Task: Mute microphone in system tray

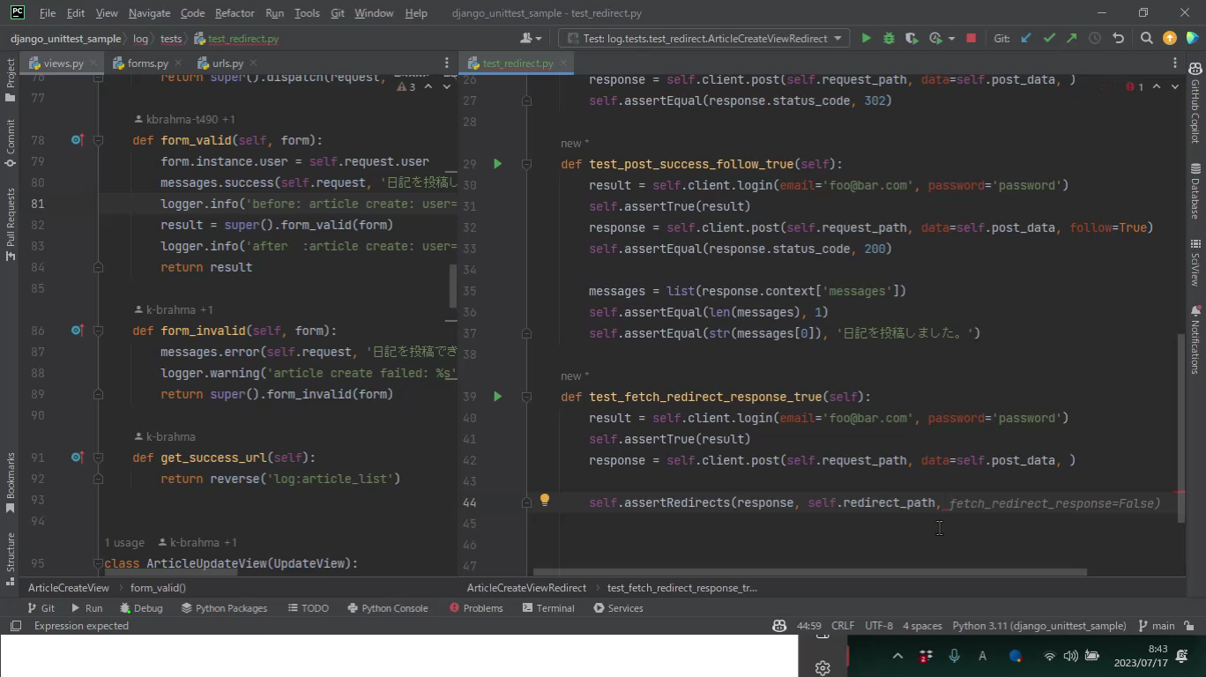Action: click(954, 656)
